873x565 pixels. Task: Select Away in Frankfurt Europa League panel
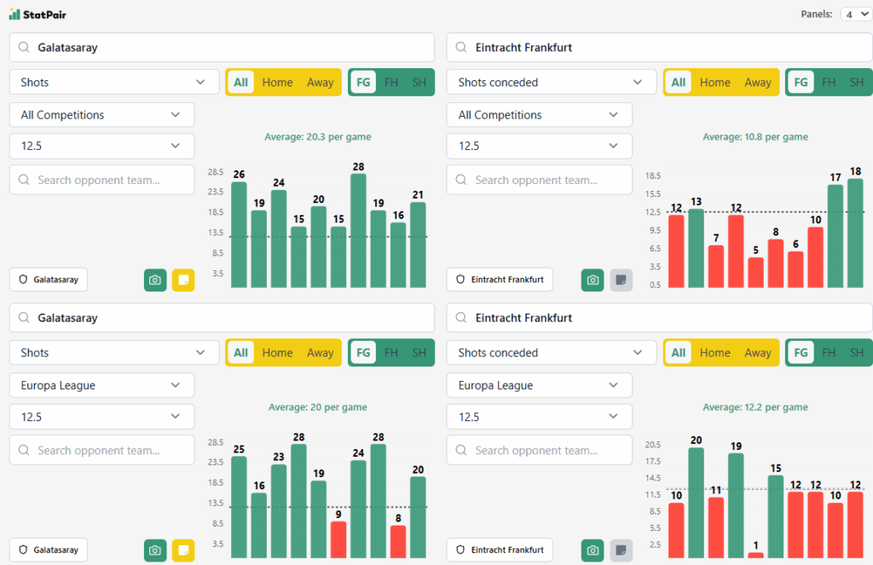pyautogui.click(x=758, y=353)
